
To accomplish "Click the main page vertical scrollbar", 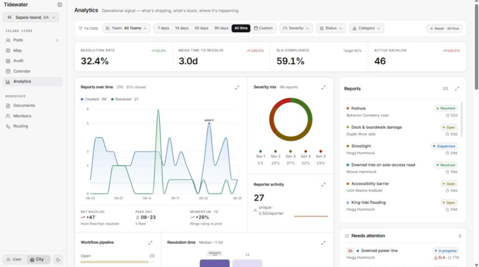I will (x=477, y=48).
